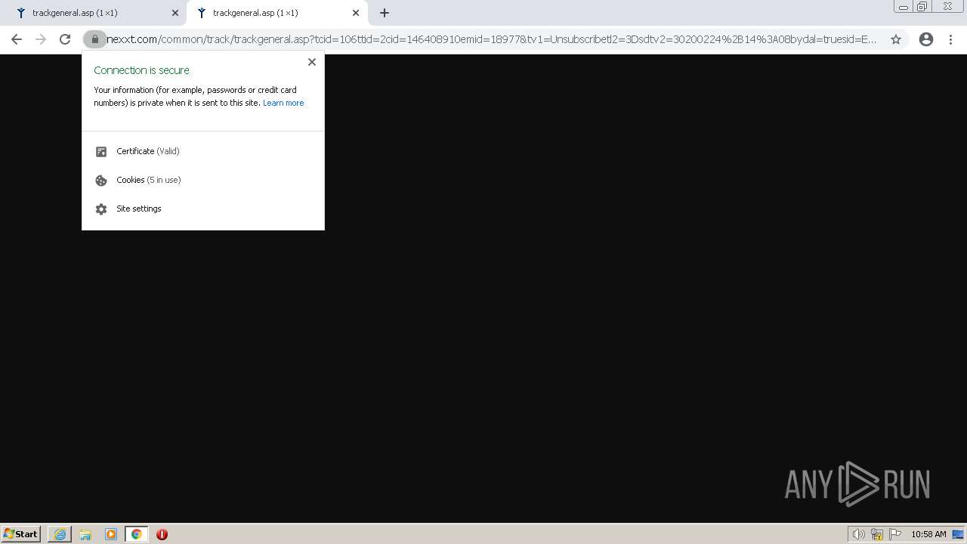The height and width of the screenshot is (544, 967).
Task: Click the padlock site info icon
Action: 94,39
